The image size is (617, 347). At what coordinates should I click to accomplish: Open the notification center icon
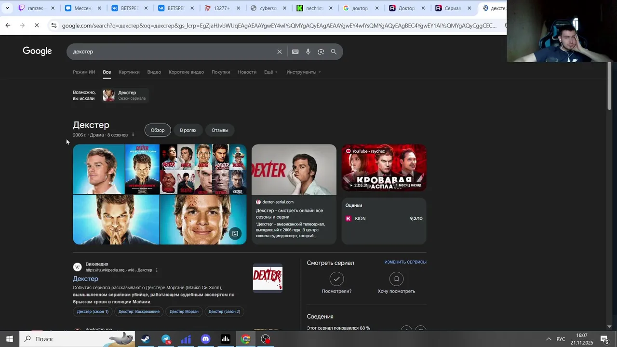(x=604, y=339)
